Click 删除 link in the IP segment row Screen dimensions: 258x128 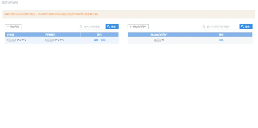pos(103,40)
